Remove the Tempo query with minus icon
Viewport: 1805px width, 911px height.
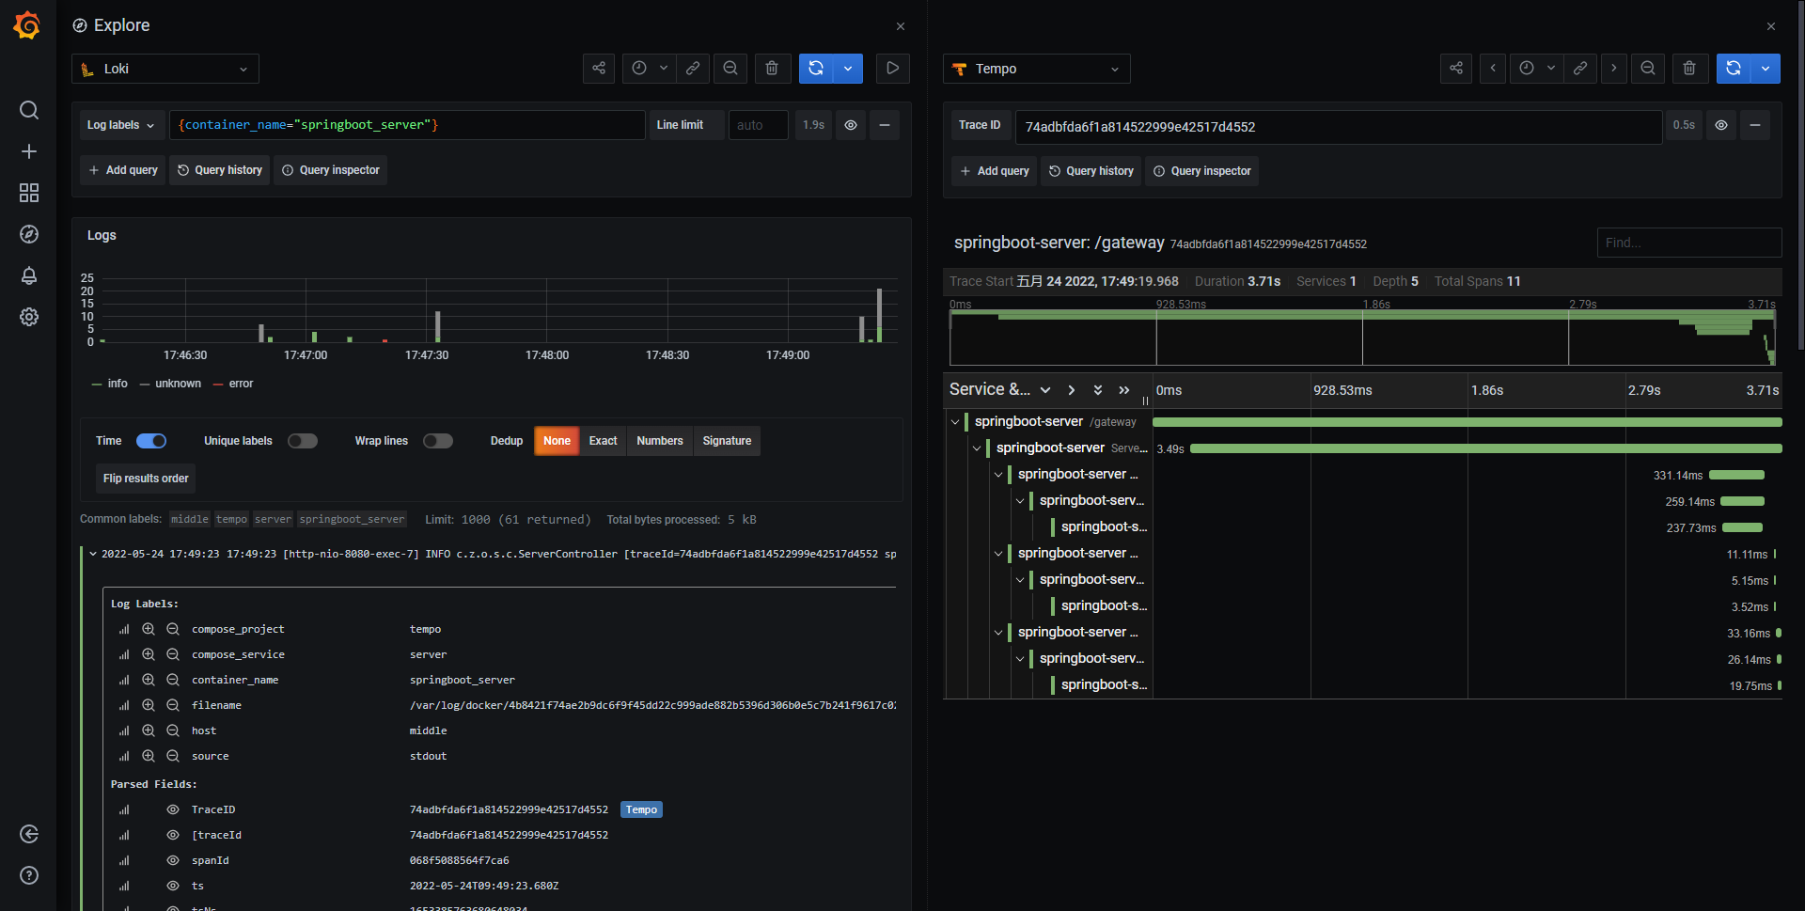pos(1755,125)
